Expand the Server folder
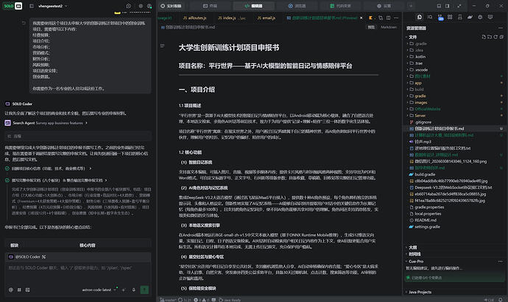The image size is (508, 302). pyautogui.click(x=454, y=115)
